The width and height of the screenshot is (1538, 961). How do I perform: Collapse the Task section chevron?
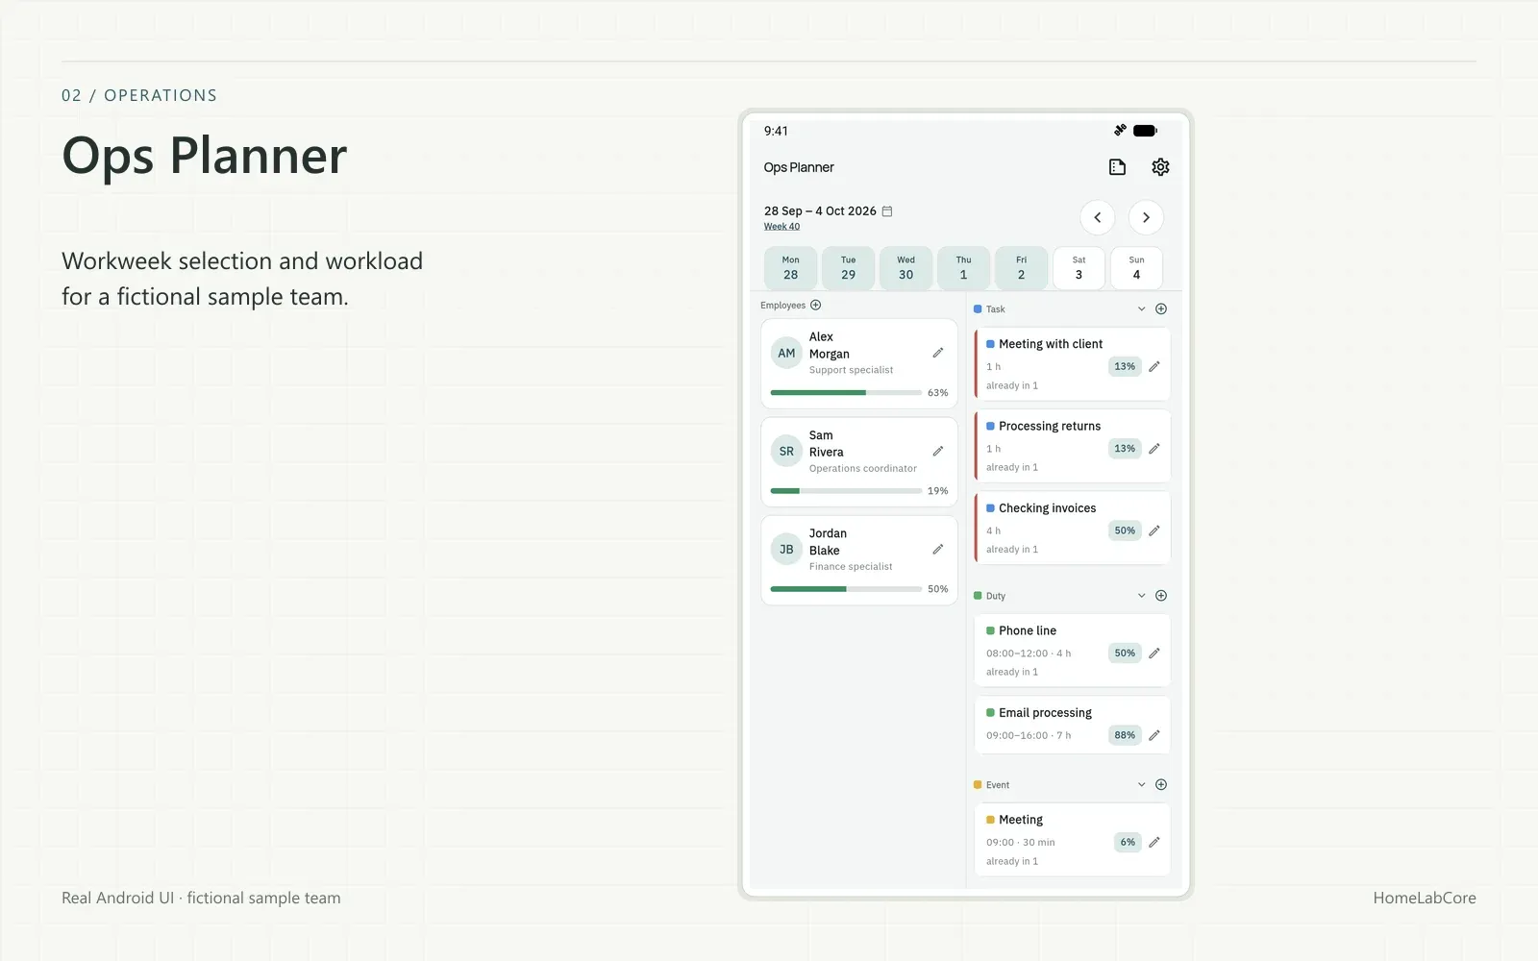[1141, 309]
